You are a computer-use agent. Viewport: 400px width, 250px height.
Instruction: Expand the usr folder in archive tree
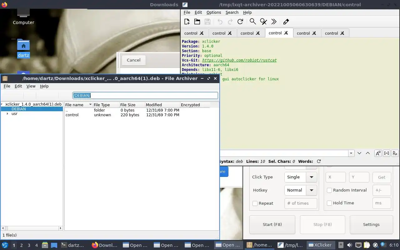coord(7,114)
